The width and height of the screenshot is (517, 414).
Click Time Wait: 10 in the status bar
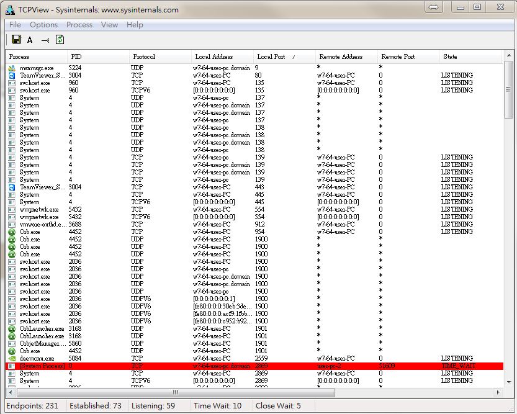(x=217, y=406)
